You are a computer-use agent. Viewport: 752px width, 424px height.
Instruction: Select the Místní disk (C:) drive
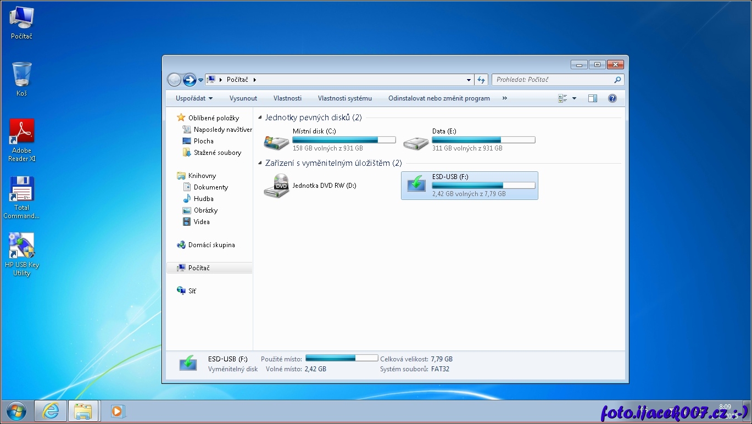(x=276, y=142)
